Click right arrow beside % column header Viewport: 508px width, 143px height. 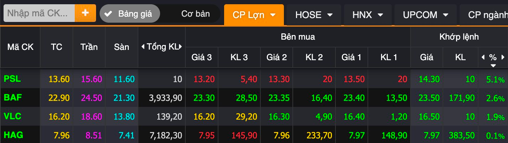pyautogui.click(x=503, y=57)
